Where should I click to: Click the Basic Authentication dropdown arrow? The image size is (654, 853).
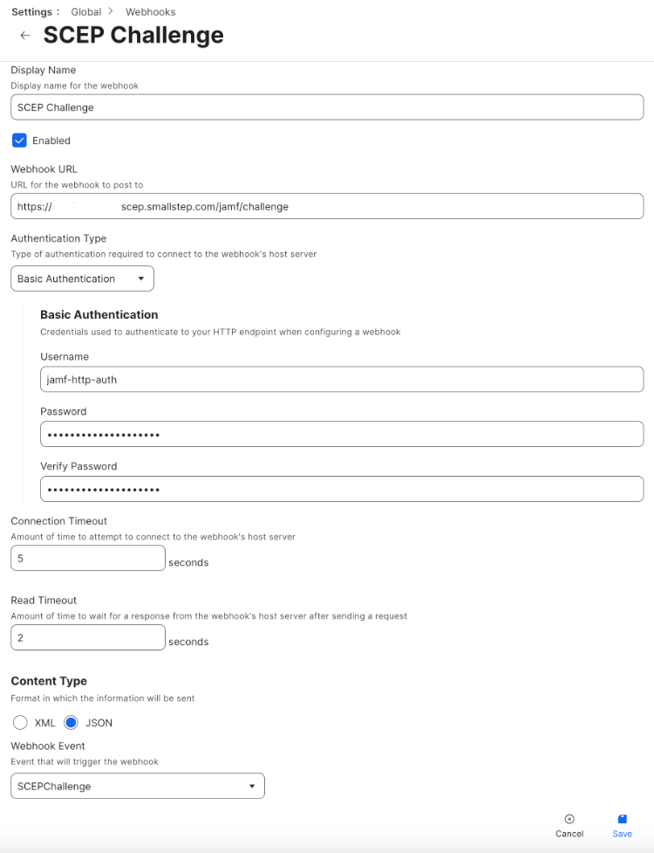click(141, 279)
